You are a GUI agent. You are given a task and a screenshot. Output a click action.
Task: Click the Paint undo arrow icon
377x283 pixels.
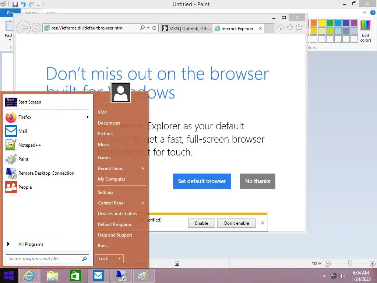pos(23,4)
